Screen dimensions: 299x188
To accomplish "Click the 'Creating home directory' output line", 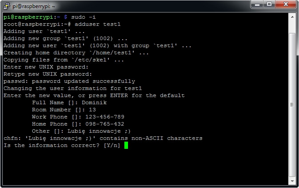I will [76, 53].
